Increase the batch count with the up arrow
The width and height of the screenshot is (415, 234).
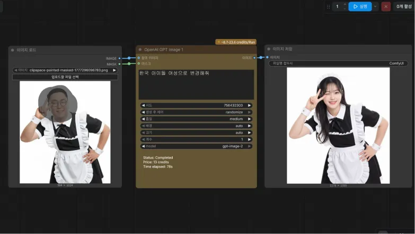tap(345, 4)
